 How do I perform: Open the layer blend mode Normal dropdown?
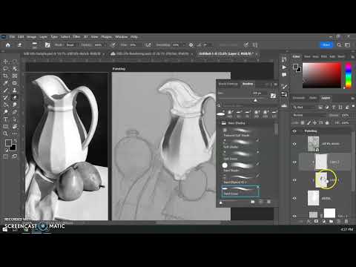coord(309,115)
